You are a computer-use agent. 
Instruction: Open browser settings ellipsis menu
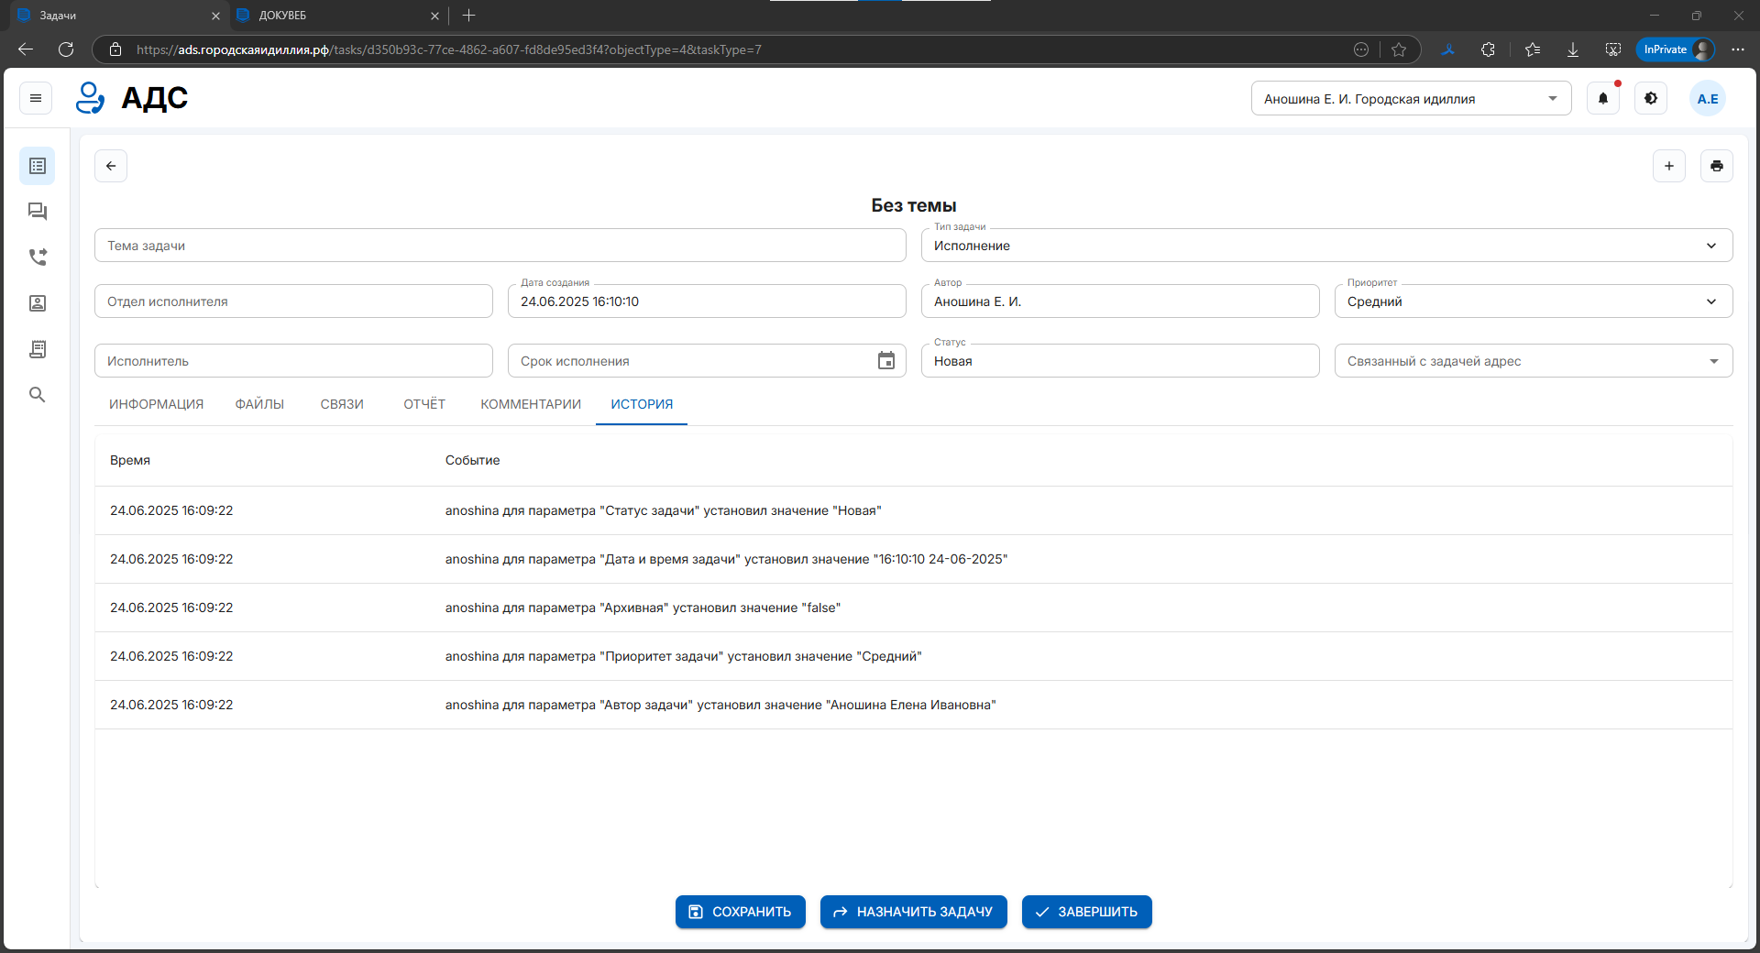click(x=1738, y=49)
